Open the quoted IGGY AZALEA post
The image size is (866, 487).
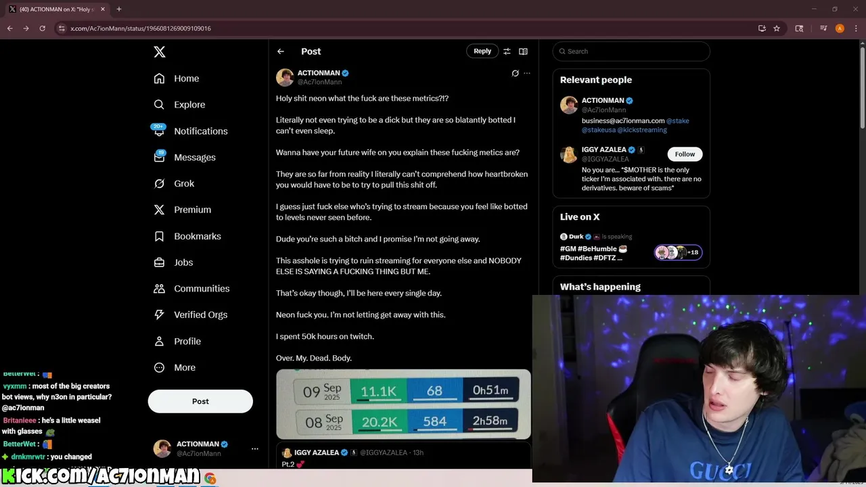(x=403, y=456)
